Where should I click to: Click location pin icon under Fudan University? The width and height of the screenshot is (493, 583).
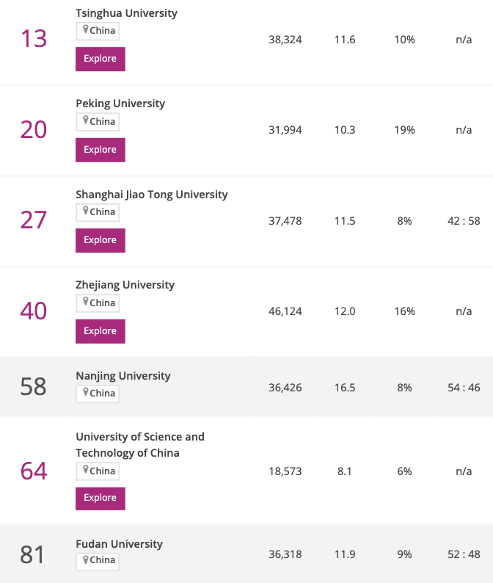coord(86,560)
